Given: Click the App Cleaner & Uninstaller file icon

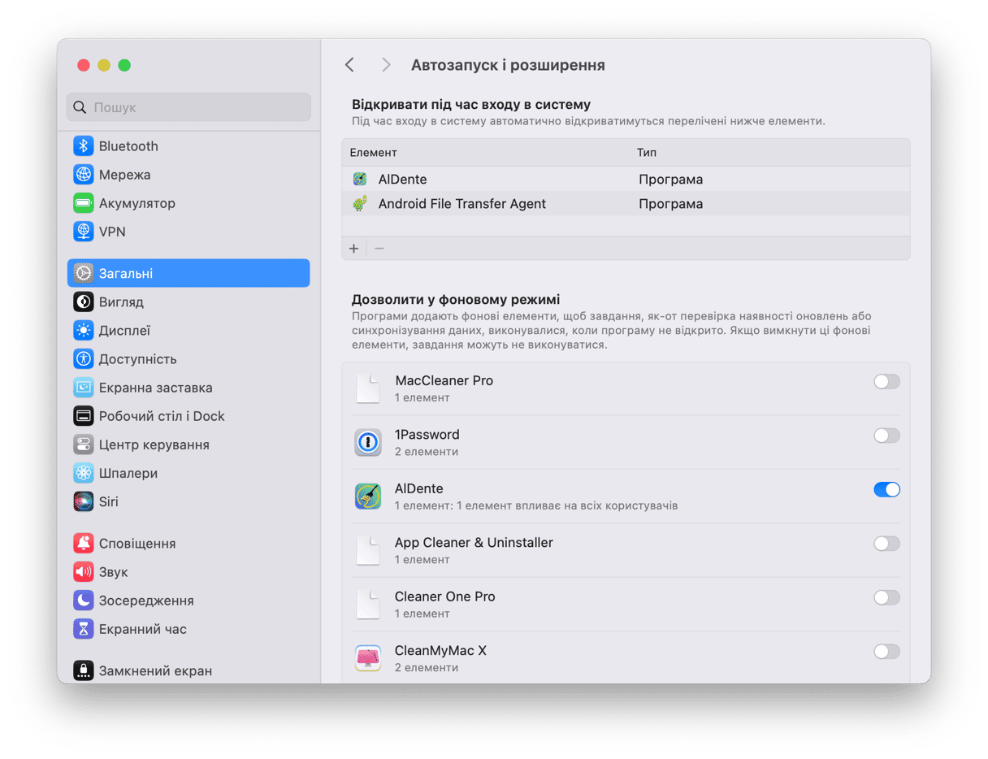Looking at the screenshot, I should click(x=368, y=551).
